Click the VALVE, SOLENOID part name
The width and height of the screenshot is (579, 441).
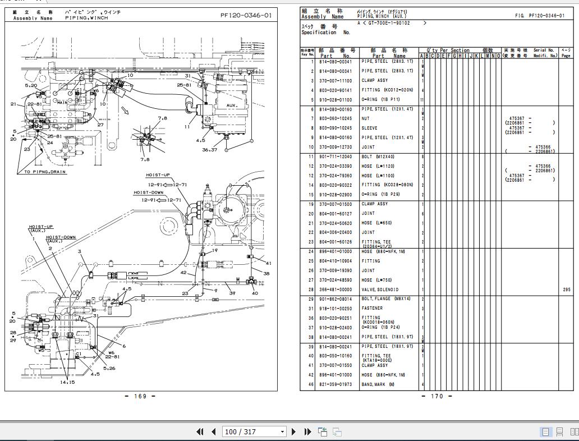[x=380, y=290]
